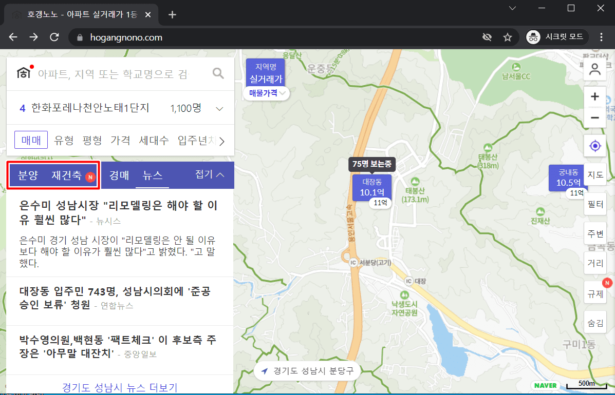Open the tab search chevron

(512, 8)
